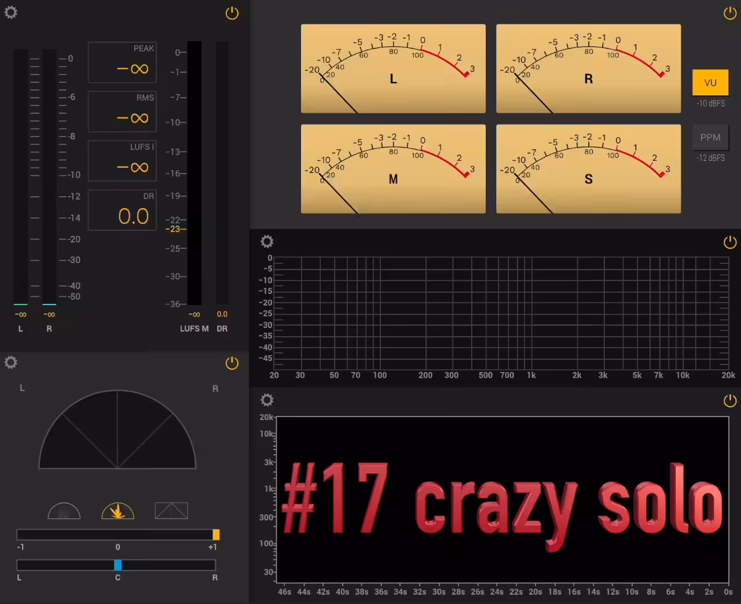
Task: Click the right channel level bar
Action: [x=49, y=177]
